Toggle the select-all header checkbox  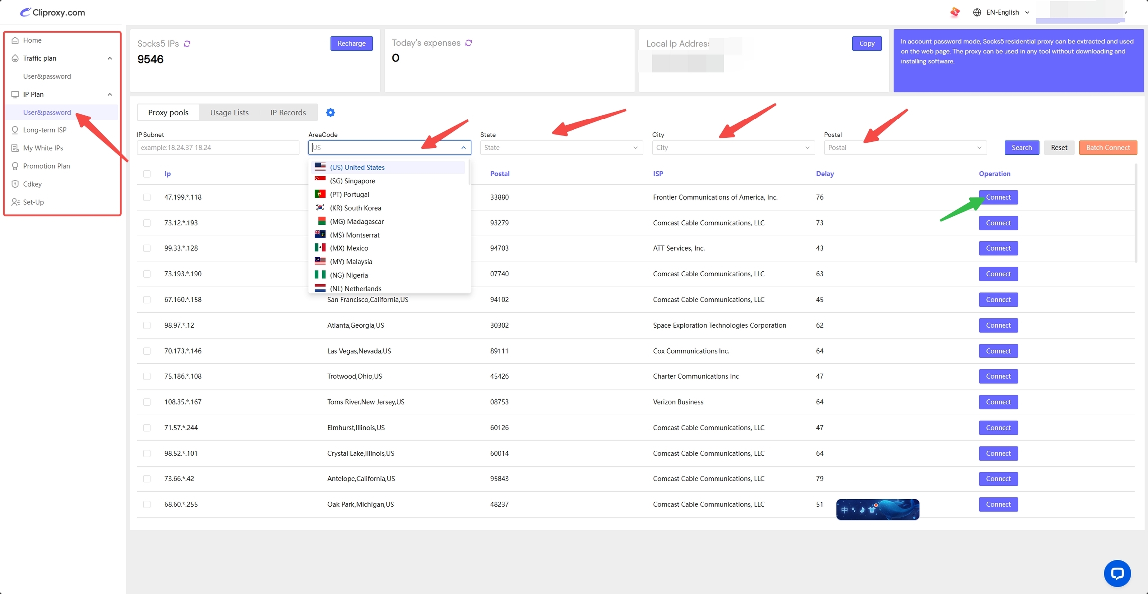147,174
